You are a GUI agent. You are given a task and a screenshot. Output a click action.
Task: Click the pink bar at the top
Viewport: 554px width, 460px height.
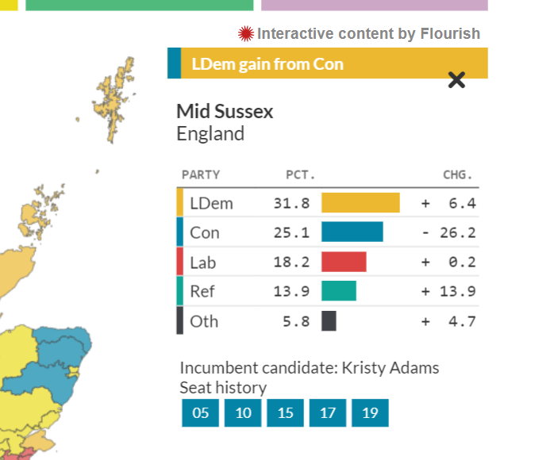click(x=374, y=5)
